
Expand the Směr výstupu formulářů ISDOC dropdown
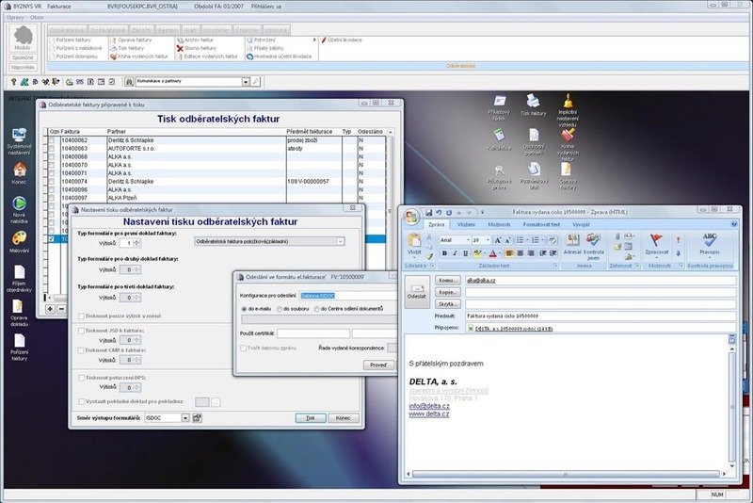coord(184,417)
